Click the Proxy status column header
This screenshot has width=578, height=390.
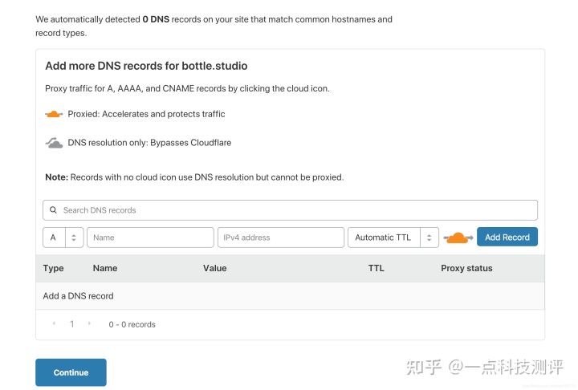tap(466, 268)
